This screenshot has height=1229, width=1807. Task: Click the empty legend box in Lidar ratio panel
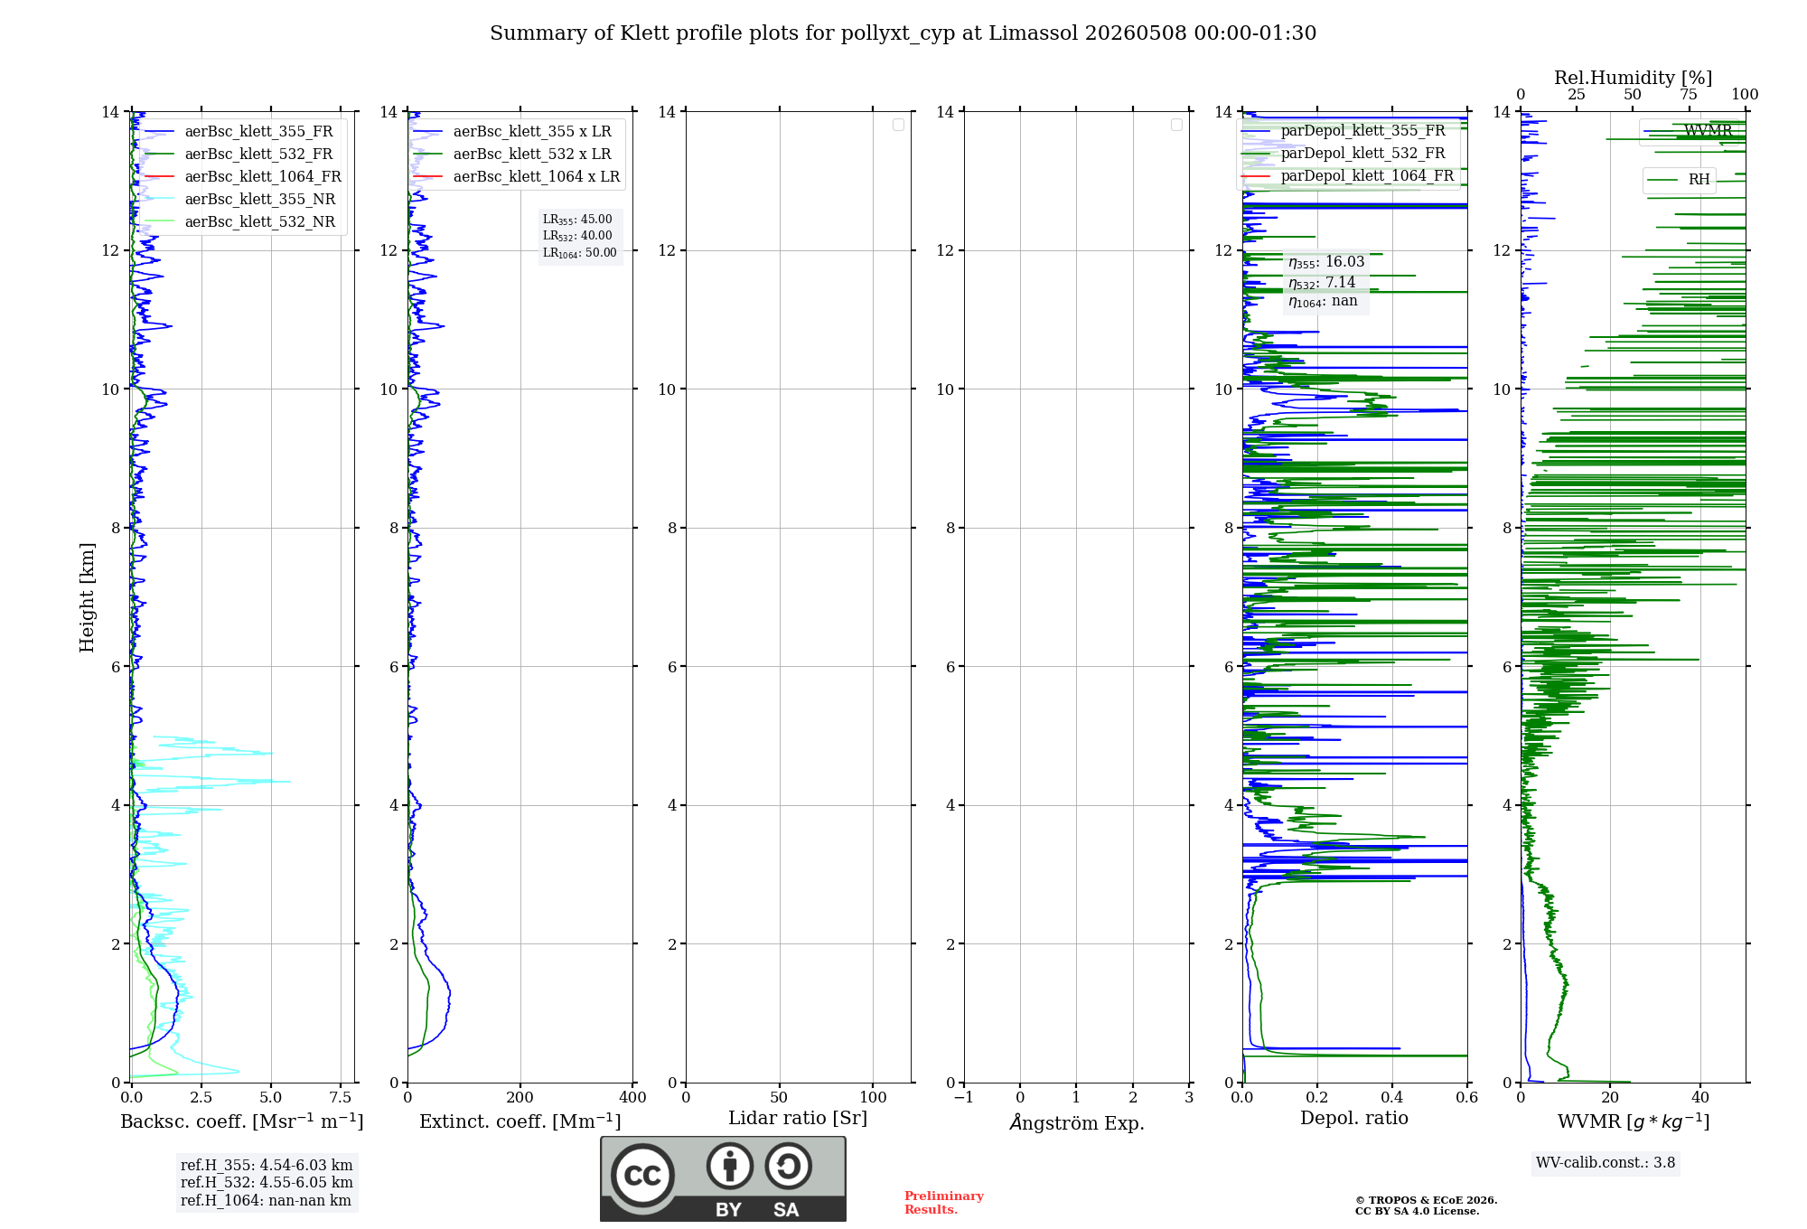pos(898,125)
